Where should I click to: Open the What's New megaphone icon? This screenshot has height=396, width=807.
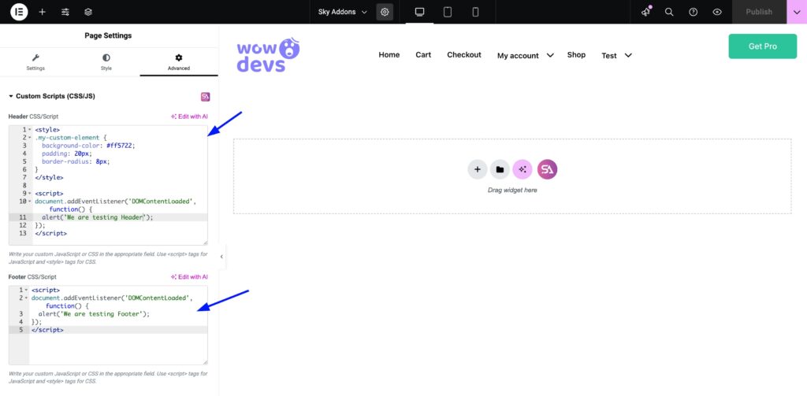pyautogui.click(x=646, y=12)
